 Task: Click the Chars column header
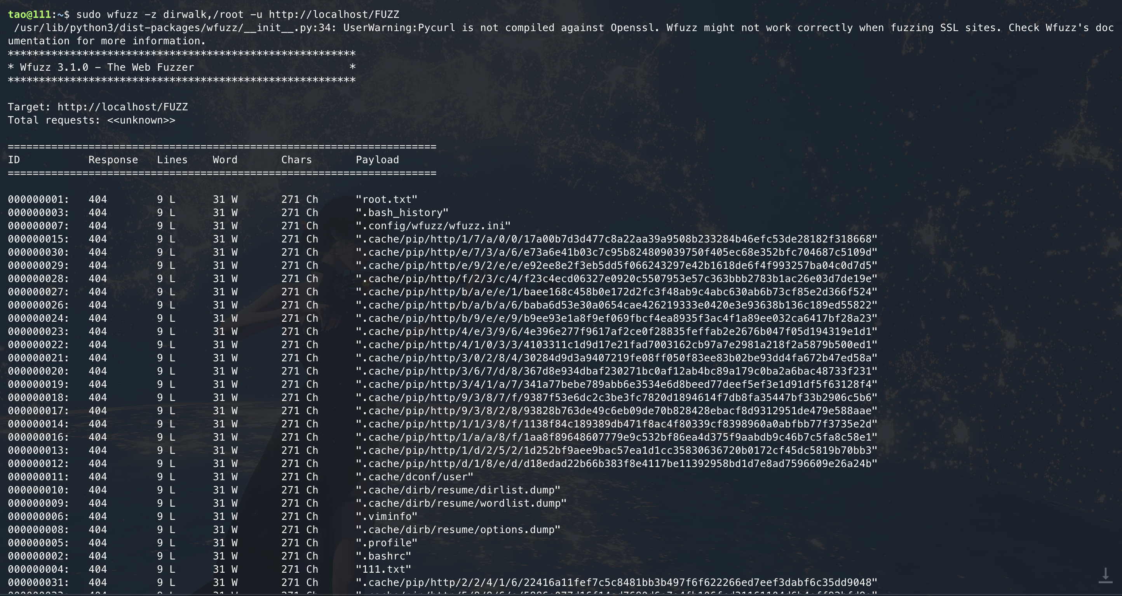tap(296, 159)
